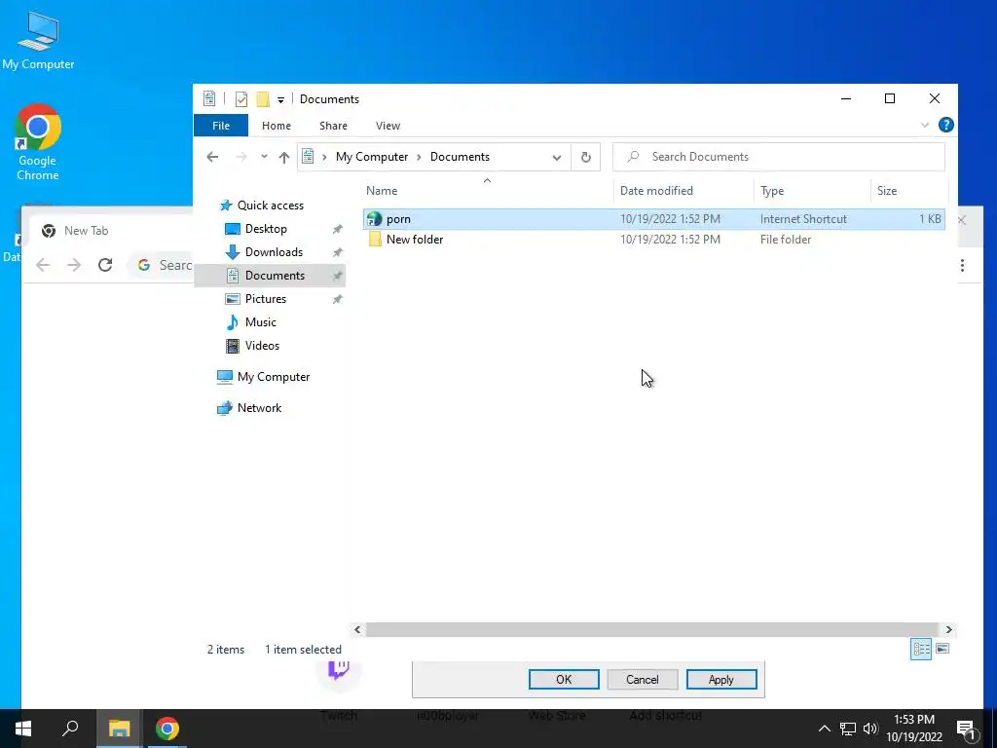This screenshot has width=997, height=748.
Task: Click the horizontal scrollbar track
Action: [x=652, y=630]
